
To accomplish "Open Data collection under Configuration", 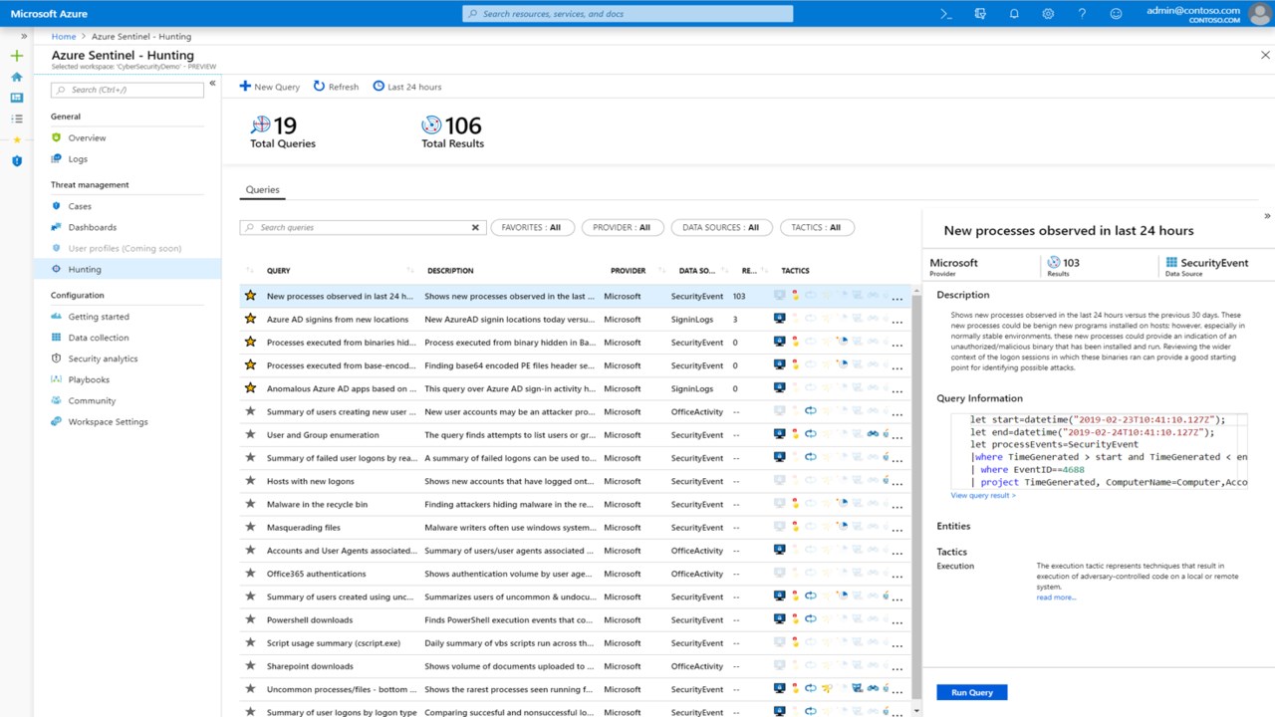I will click(x=99, y=338).
